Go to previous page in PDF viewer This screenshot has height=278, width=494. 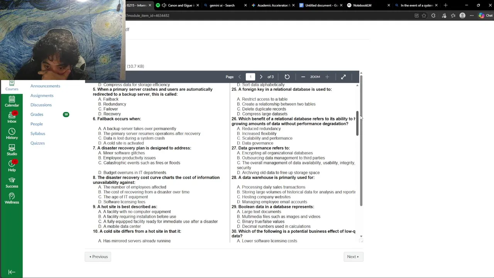click(x=240, y=77)
